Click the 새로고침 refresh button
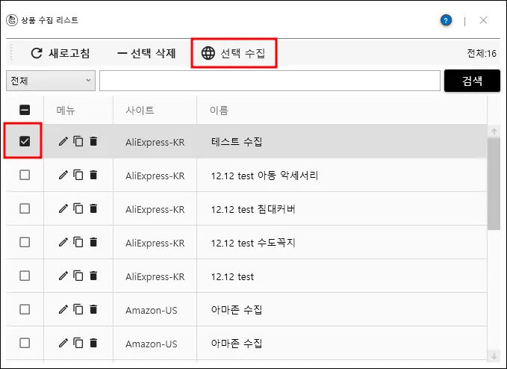This screenshot has width=507, height=369. pos(60,53)
